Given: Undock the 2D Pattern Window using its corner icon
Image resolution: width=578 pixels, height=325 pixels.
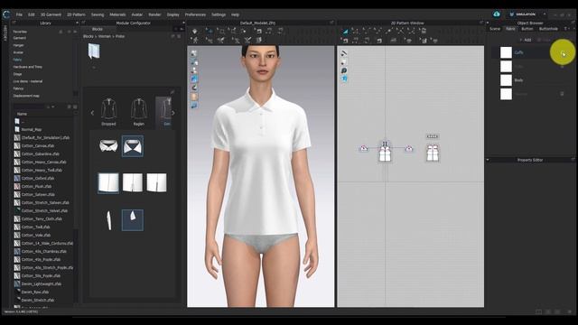Looking at the screenshot, I should [x=481, y=23].
